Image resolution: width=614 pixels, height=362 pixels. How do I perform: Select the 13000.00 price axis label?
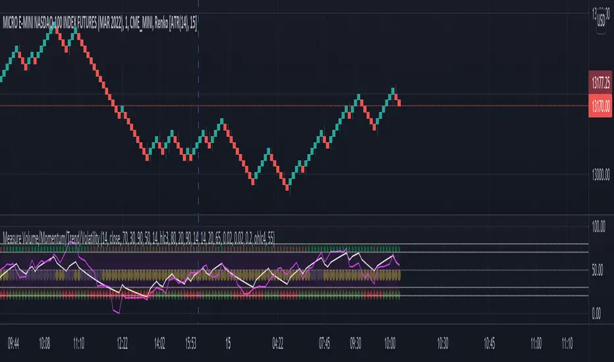point(601,174)
